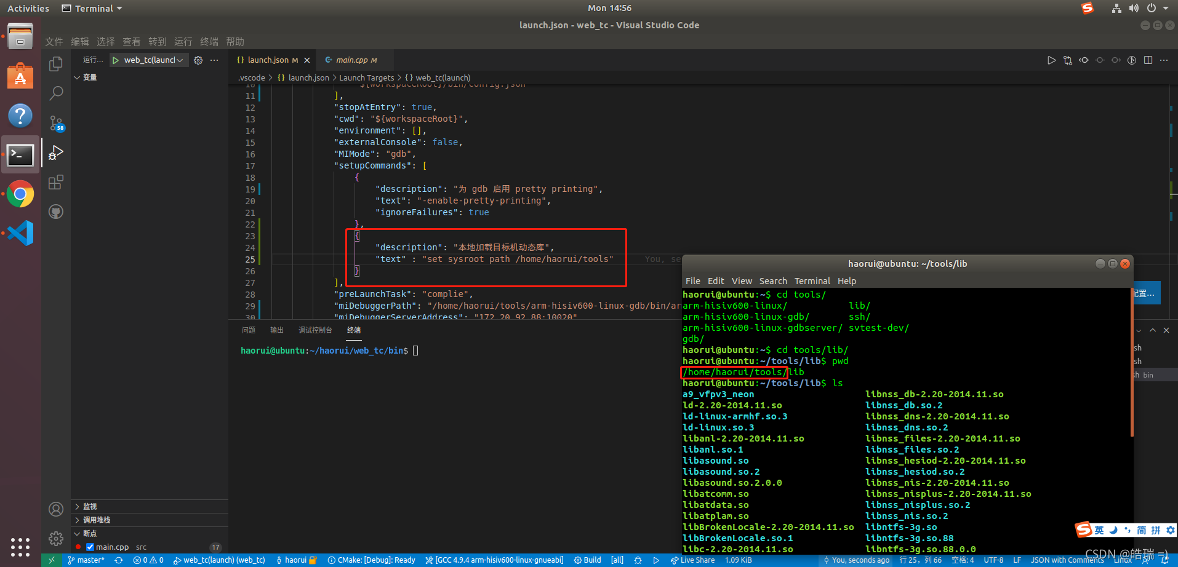Open terminal dropdown chevron in panel header

pyautogui.click(x=1139, y=331)
